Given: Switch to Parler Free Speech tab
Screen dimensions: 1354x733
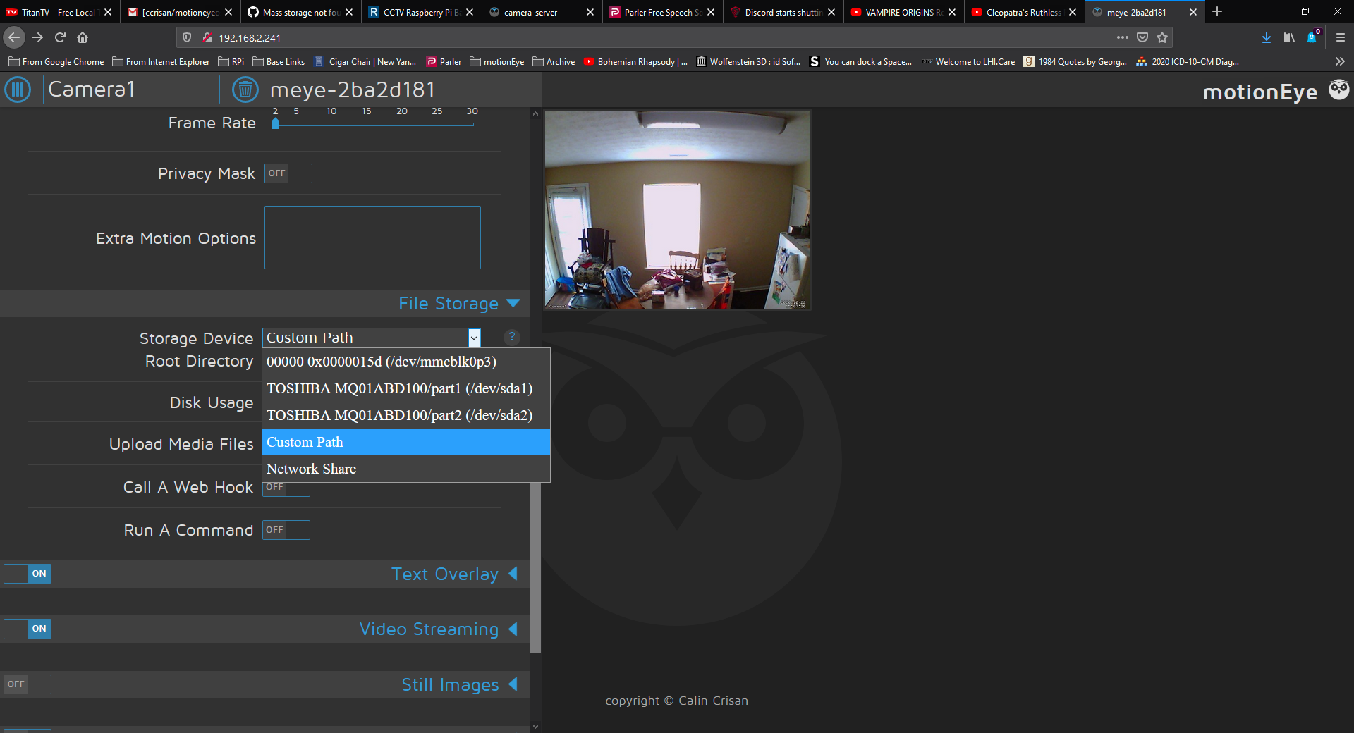Looking at the screenshot, I should [x=663, y=12].
